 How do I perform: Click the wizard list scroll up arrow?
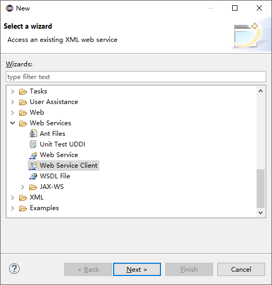tap(260, 91)
